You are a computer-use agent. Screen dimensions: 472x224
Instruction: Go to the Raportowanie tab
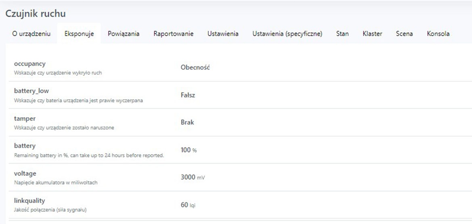[173, 34]
